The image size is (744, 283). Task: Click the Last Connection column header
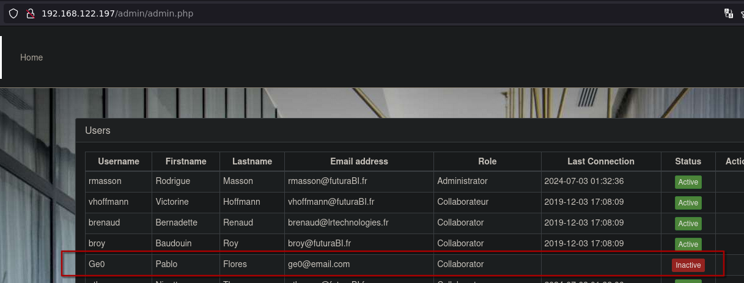point(600,161)
